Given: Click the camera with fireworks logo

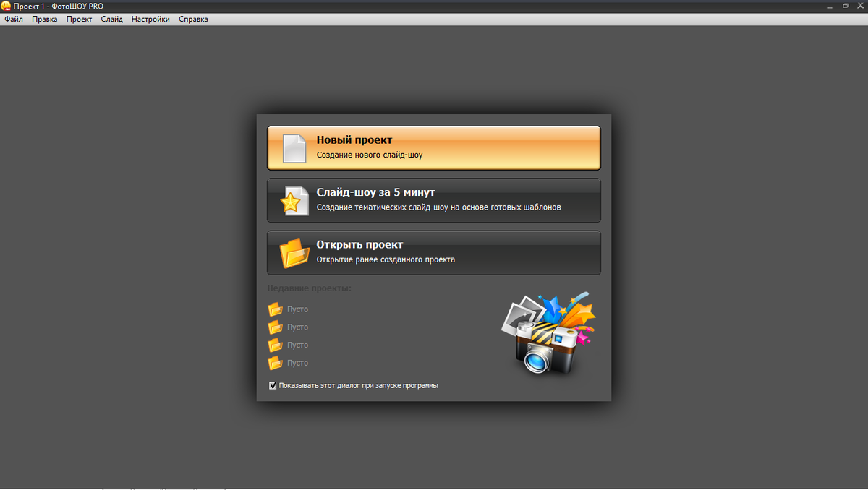Looking at the screenshot, I should (x=548, y=333).
